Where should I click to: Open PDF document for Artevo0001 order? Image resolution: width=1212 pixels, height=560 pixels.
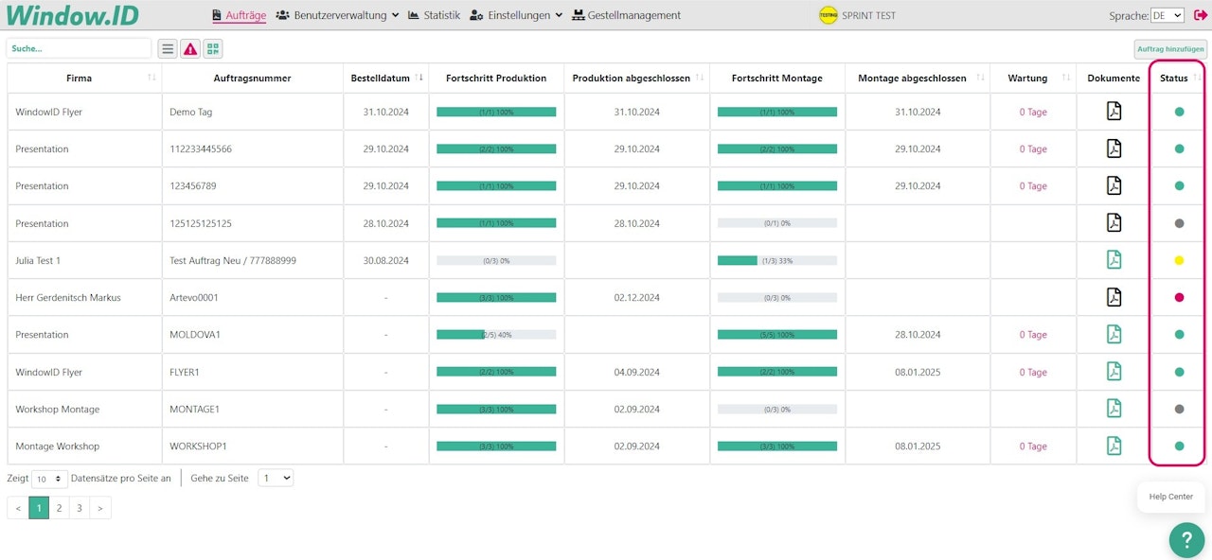click(1114, 297)
